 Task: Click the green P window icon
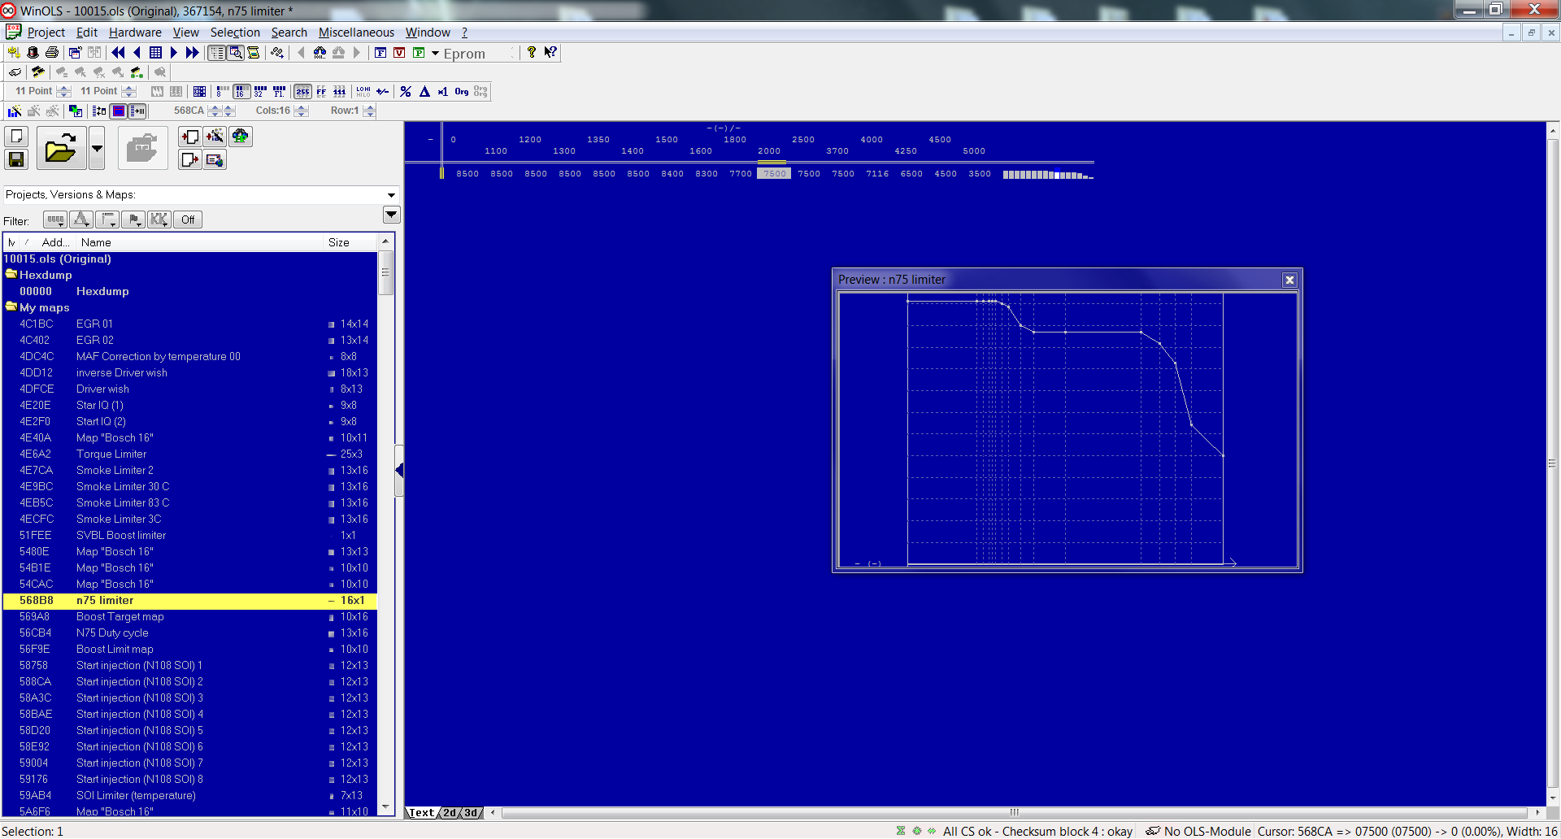(419, 53)
